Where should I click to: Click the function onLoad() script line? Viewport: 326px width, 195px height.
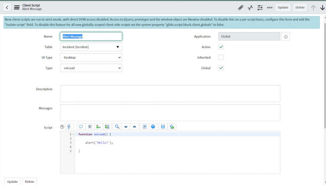click(95, 134)
